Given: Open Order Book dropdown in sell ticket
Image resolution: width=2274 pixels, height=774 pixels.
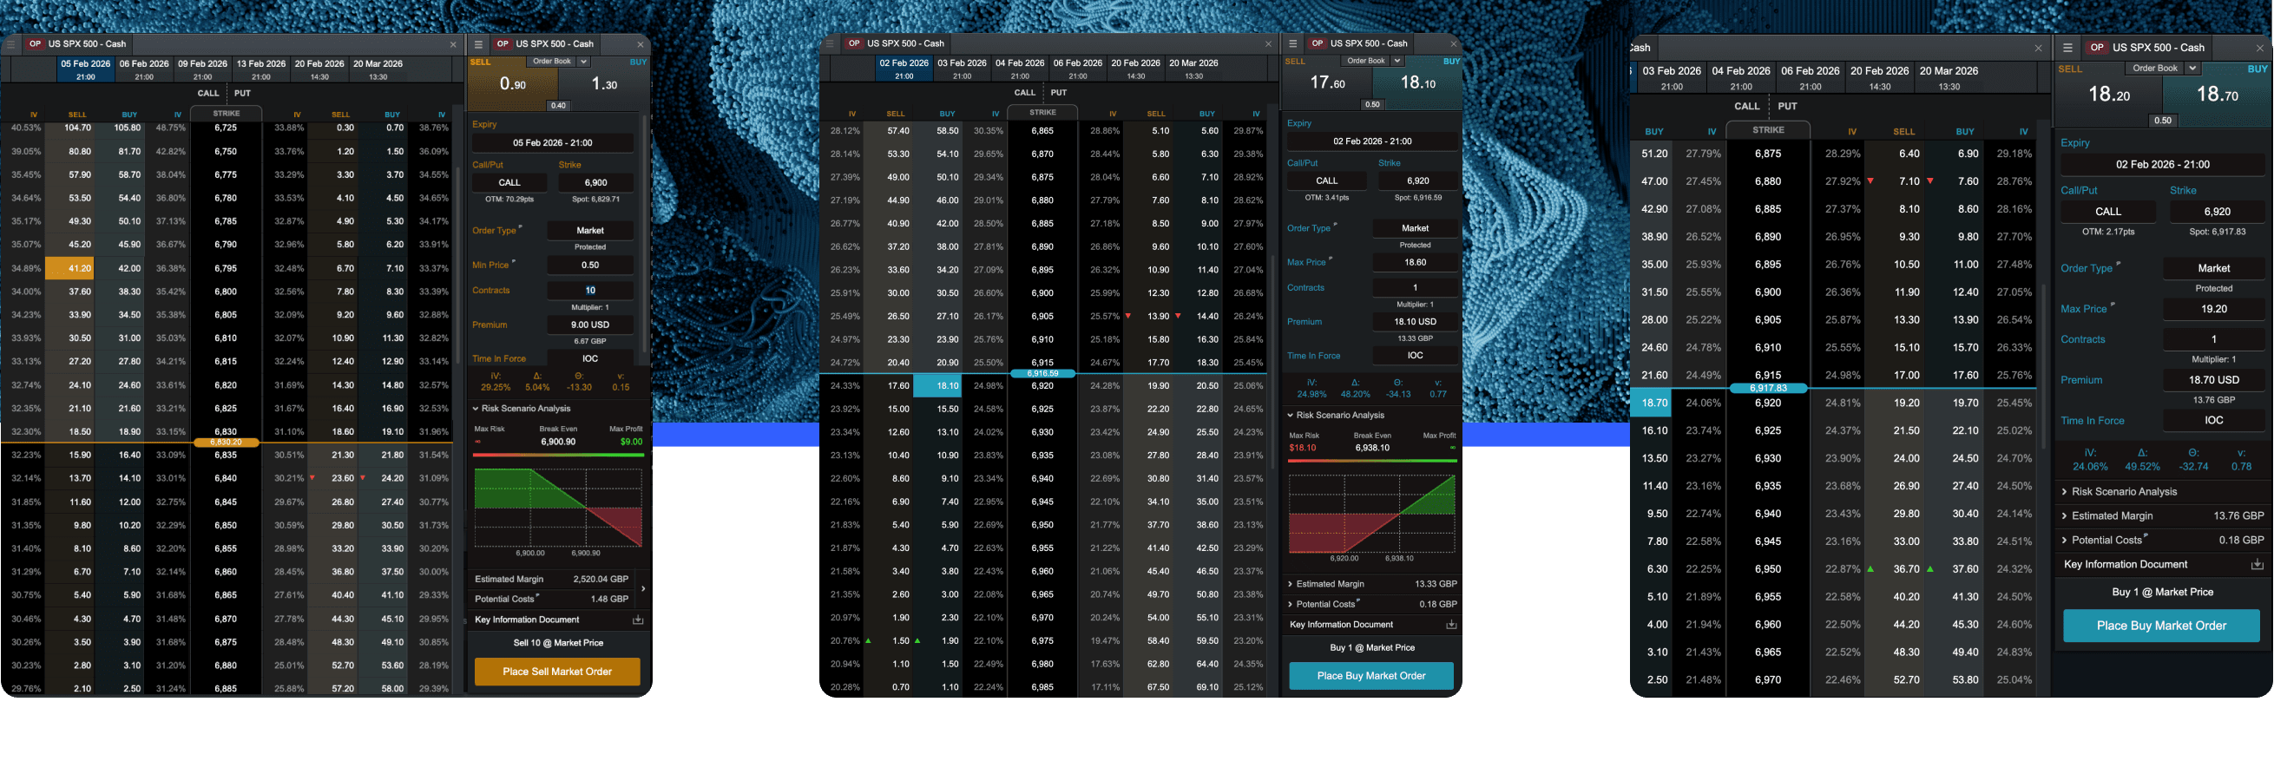Looking at the screenshot, I should click(x=582, y=62).
